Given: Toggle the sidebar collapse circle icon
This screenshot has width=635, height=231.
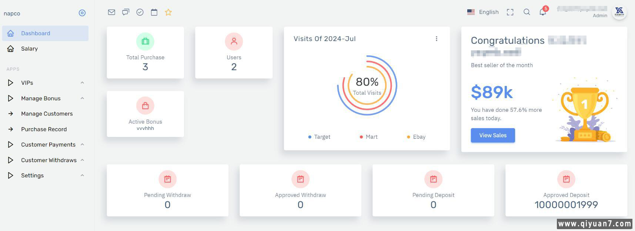Looking at the screenshot, I should [x=82, y=13].
